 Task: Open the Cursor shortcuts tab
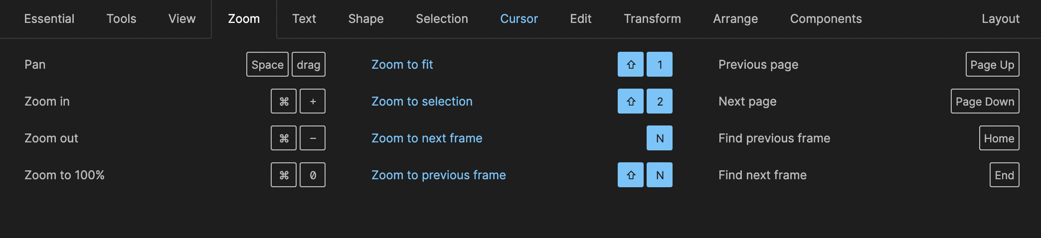519,19
